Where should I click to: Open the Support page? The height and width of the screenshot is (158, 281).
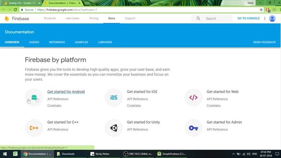[130, 18]
